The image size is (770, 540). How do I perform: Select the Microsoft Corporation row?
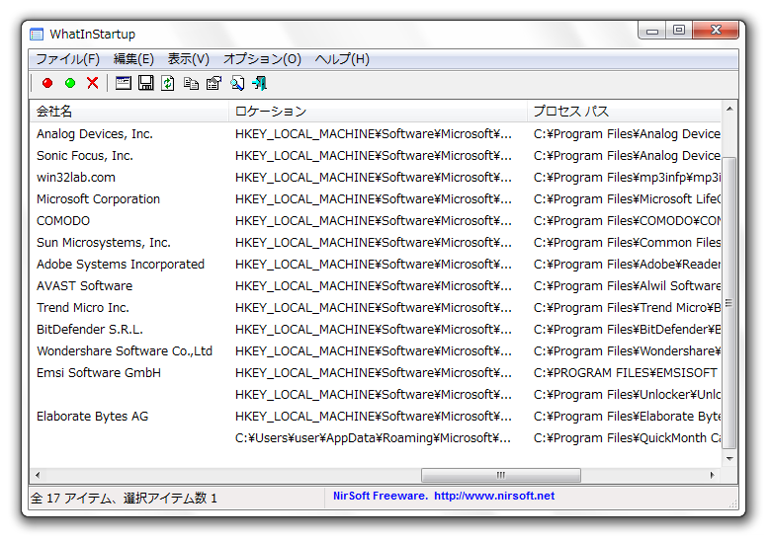376,199
